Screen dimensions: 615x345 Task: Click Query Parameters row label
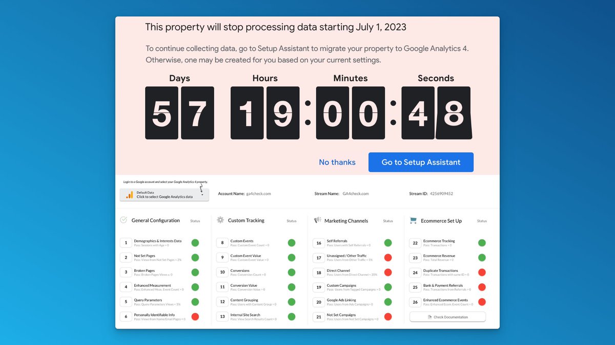pos(148,300)
